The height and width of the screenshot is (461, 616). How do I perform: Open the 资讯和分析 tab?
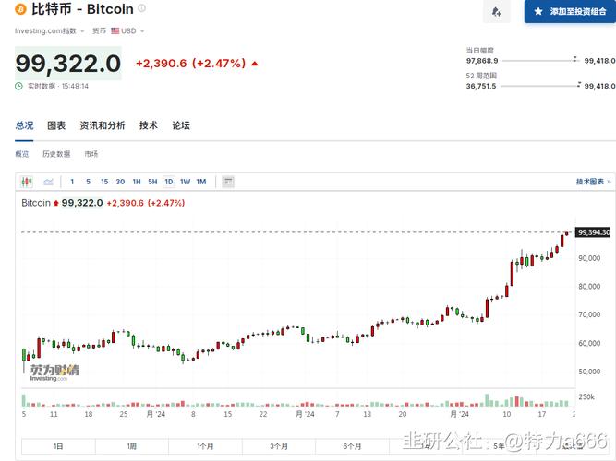pos(103,125)
